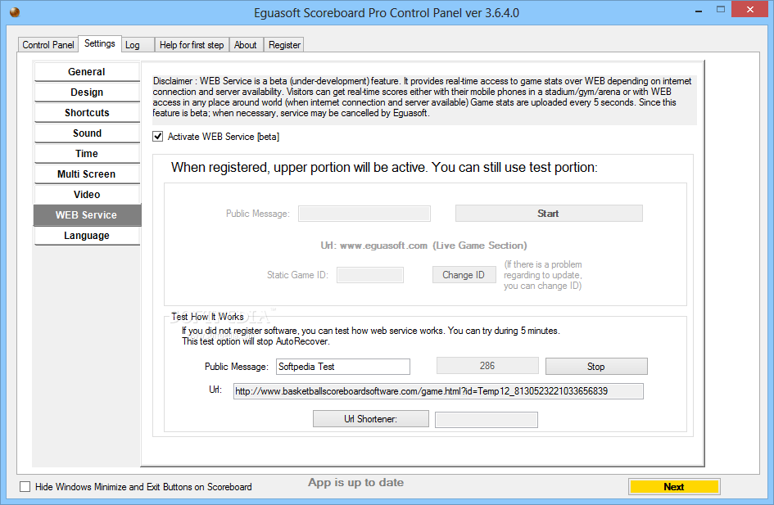This screenshot has height=505, width=774.
Task: Go to the Register tab
Action: (284, 45)
